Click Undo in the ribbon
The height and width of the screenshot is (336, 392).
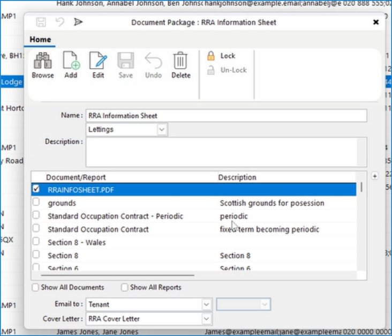[153, 65]
